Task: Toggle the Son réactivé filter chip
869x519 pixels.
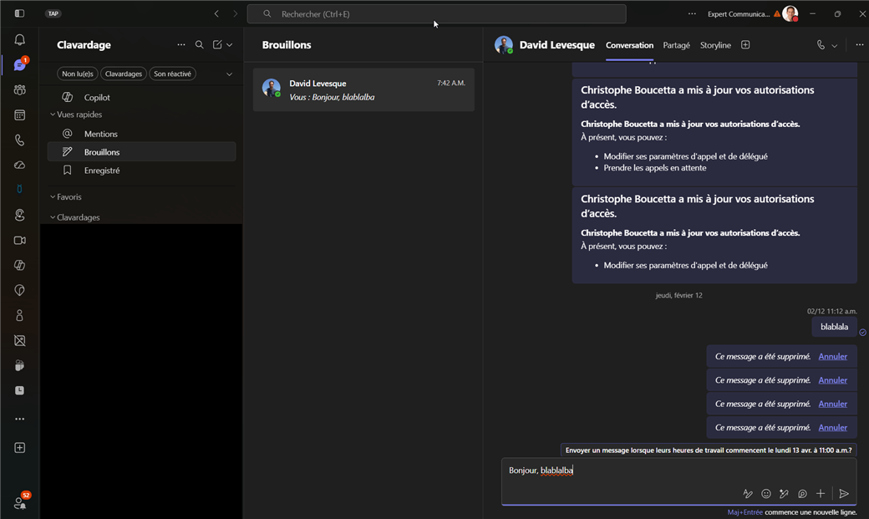Action: [x=173, y=74]
